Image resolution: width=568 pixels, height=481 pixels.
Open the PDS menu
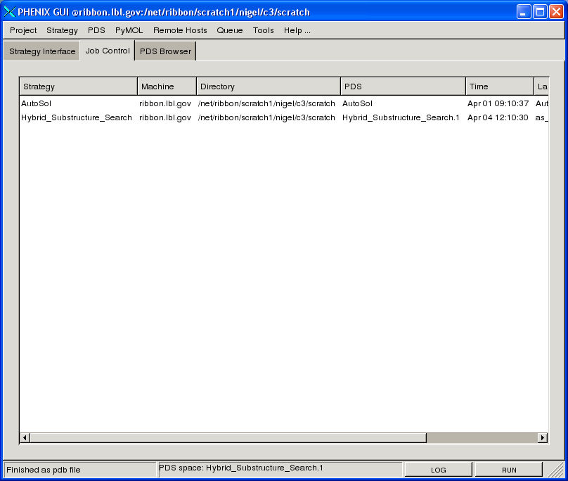(96, 30)
